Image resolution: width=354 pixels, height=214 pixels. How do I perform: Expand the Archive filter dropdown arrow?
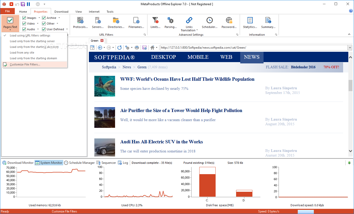click(x=59, y=18)
